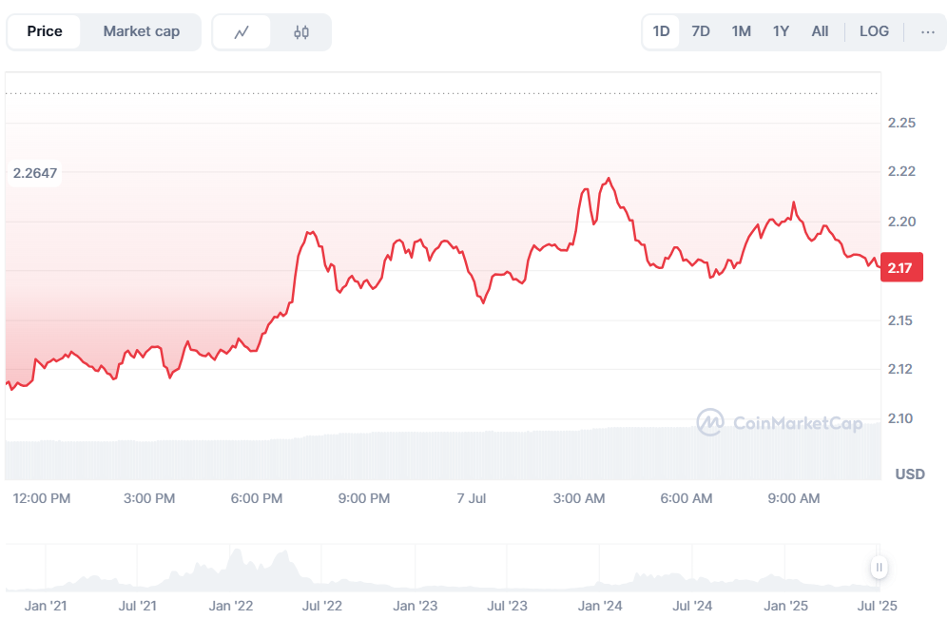Toggle the LOG scale option
This screenshot has width=948, height=619.
pos(874,31)
